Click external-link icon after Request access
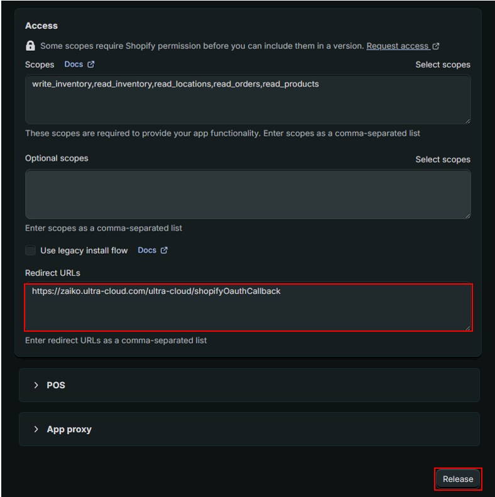Viewport: 495px width, 497px height. [x=436, y=46]
